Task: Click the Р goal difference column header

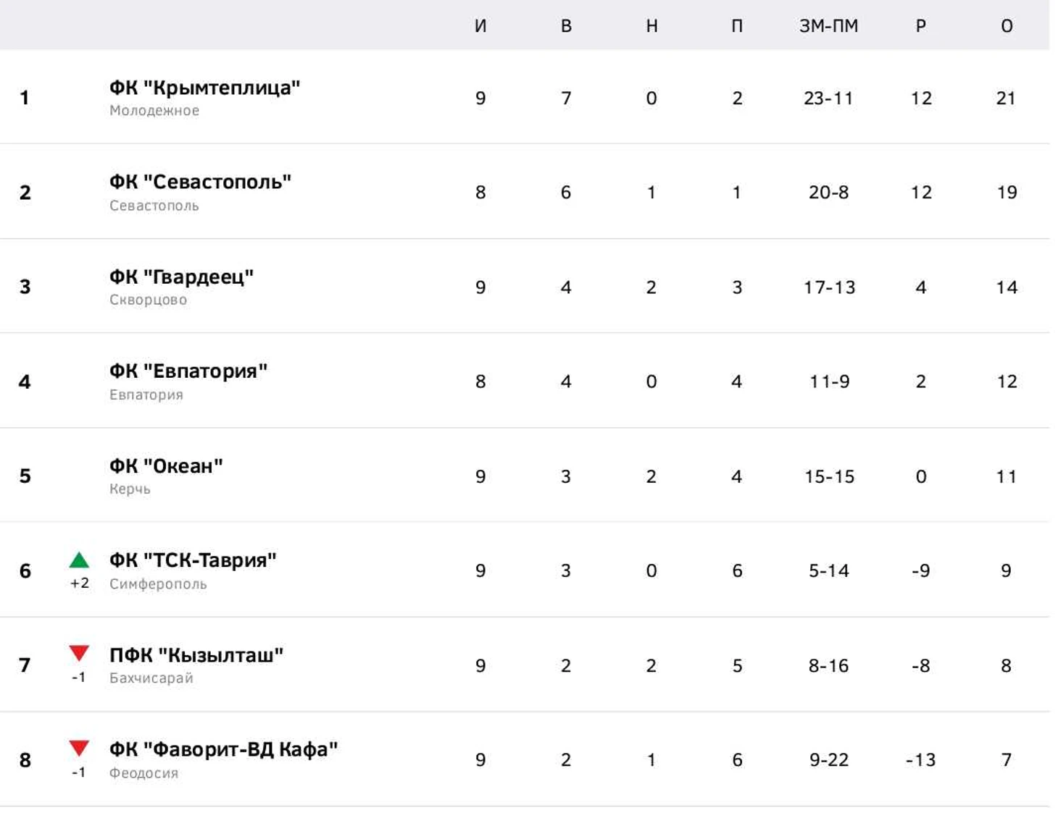Action: (921, 26)
